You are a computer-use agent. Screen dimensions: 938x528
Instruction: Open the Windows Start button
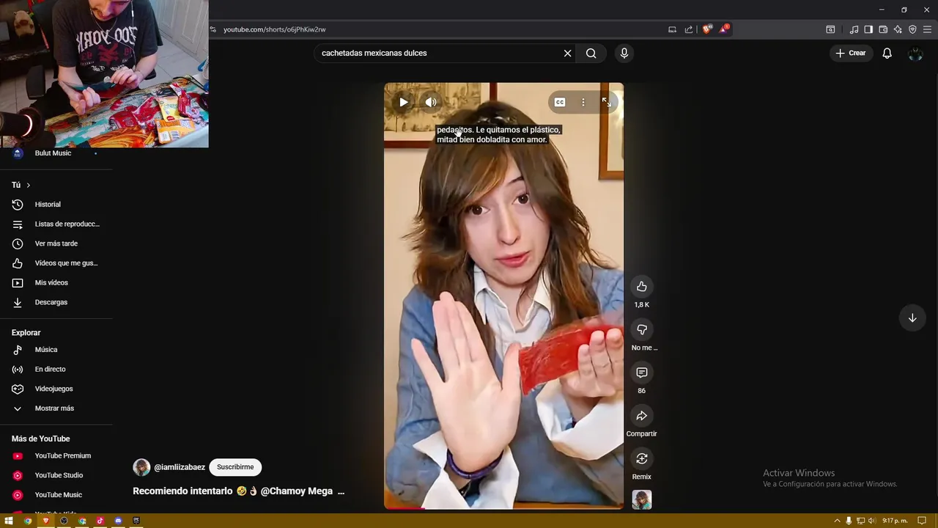[9, 521]
